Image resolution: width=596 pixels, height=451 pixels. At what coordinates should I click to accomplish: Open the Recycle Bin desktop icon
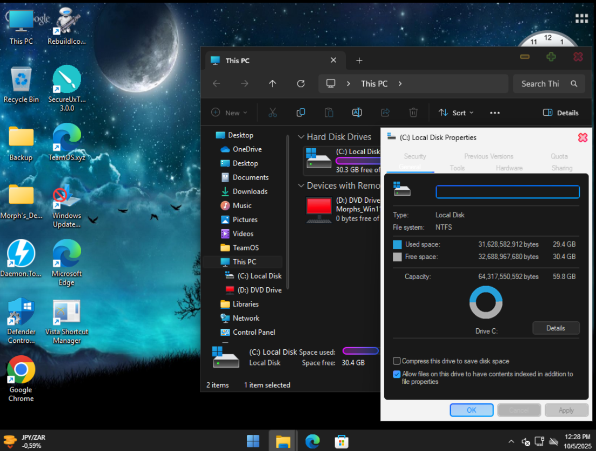(21, 80)
